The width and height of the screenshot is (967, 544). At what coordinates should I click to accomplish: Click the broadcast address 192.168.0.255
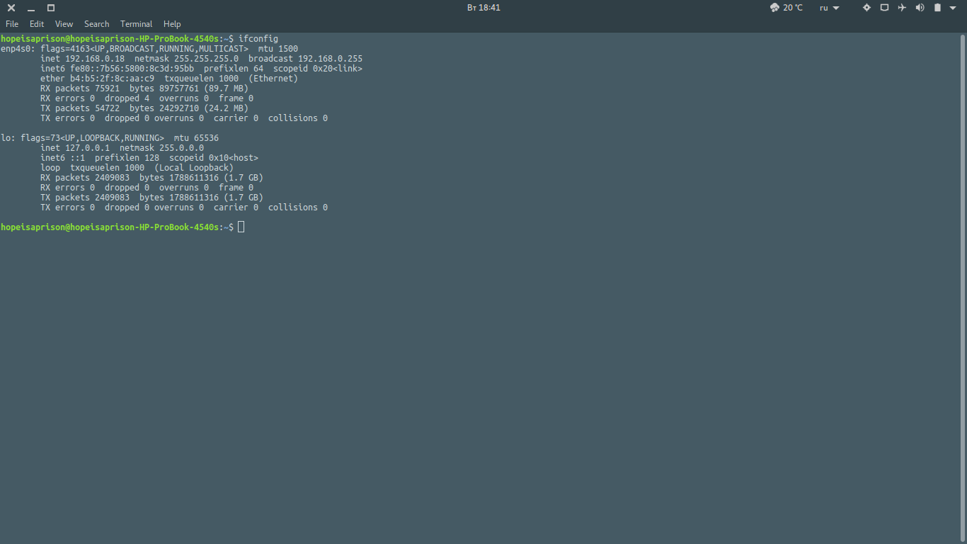[330, 58]
